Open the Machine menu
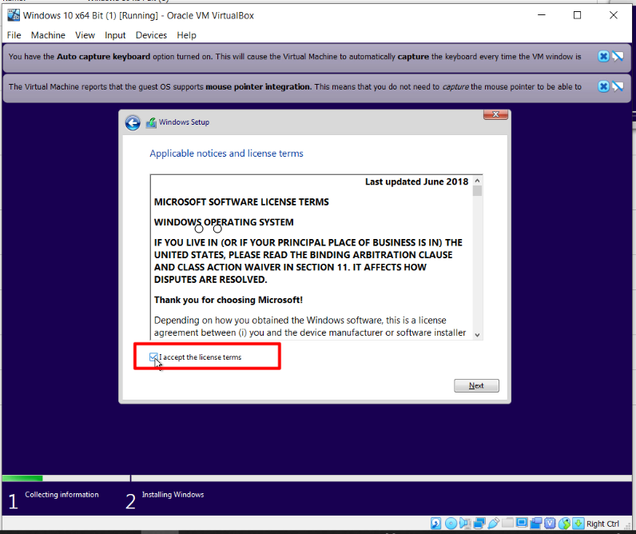This screenshot has width=636, height=534. coord(48,35)
